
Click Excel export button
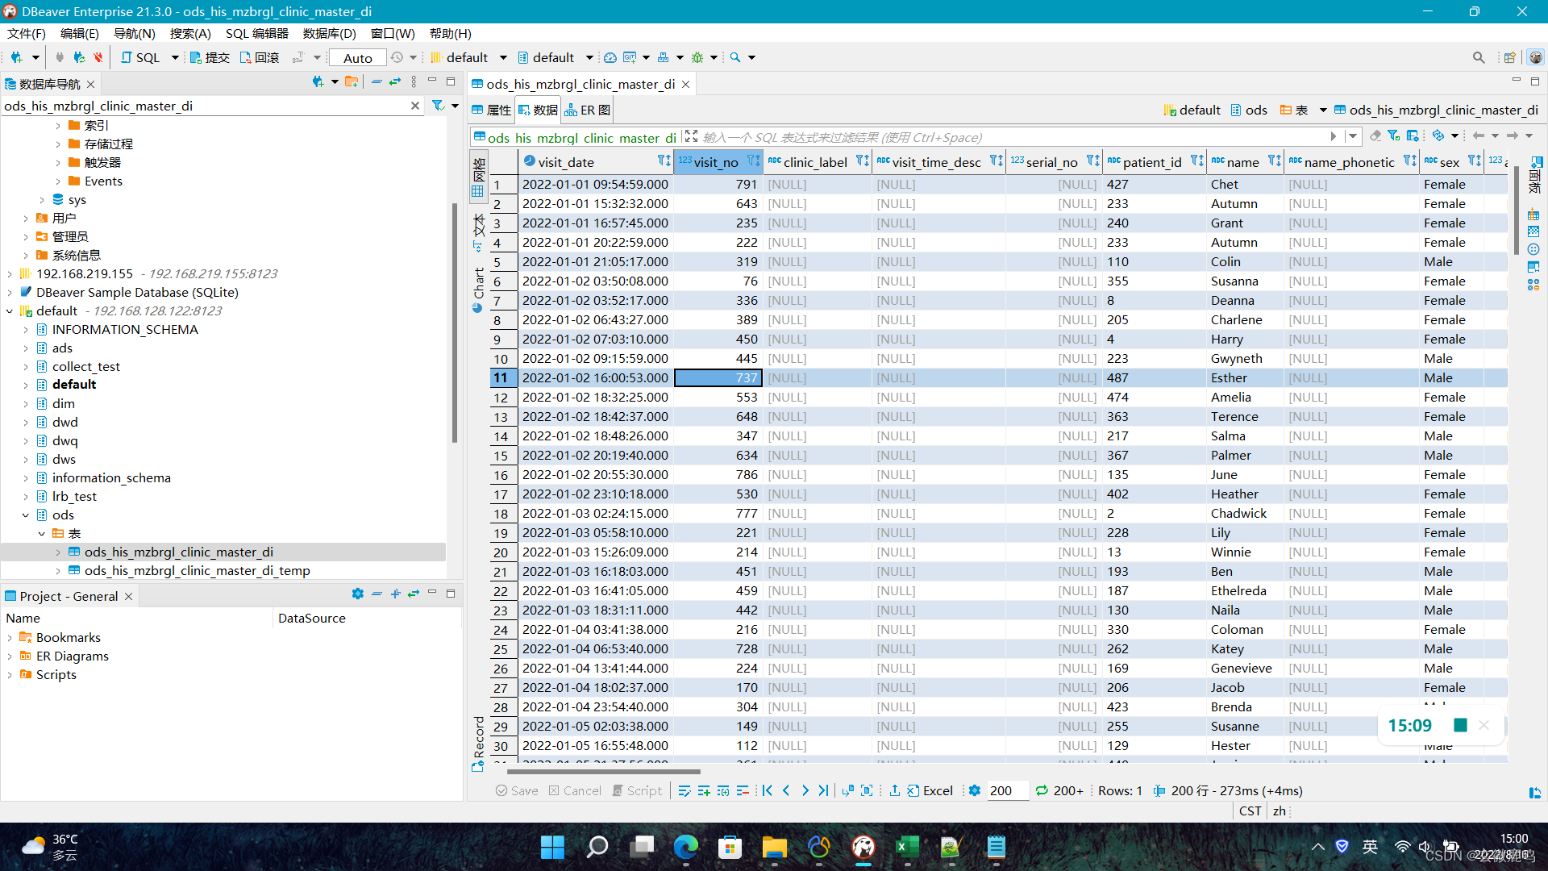[930, 791]
